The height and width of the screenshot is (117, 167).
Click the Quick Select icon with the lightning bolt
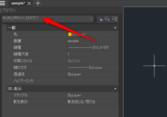click(x=115, y=19)
